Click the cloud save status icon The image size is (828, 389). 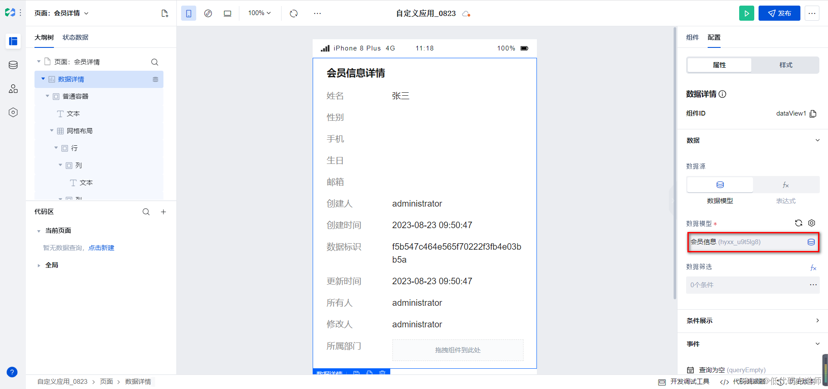pos(466,14)
